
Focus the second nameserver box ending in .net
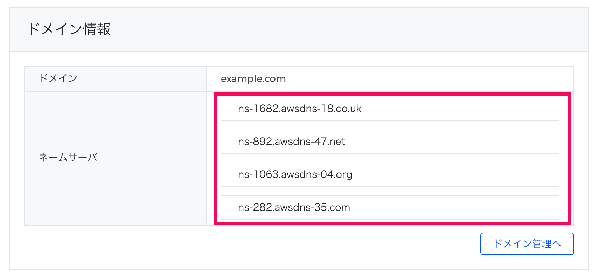pos(390,142)
